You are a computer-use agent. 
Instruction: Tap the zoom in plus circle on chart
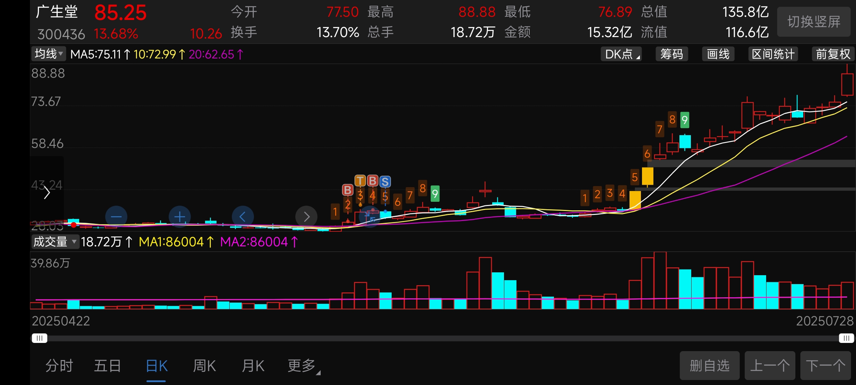click(180, 216)
